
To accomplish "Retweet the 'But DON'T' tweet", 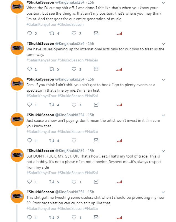I will pos(52,182).
